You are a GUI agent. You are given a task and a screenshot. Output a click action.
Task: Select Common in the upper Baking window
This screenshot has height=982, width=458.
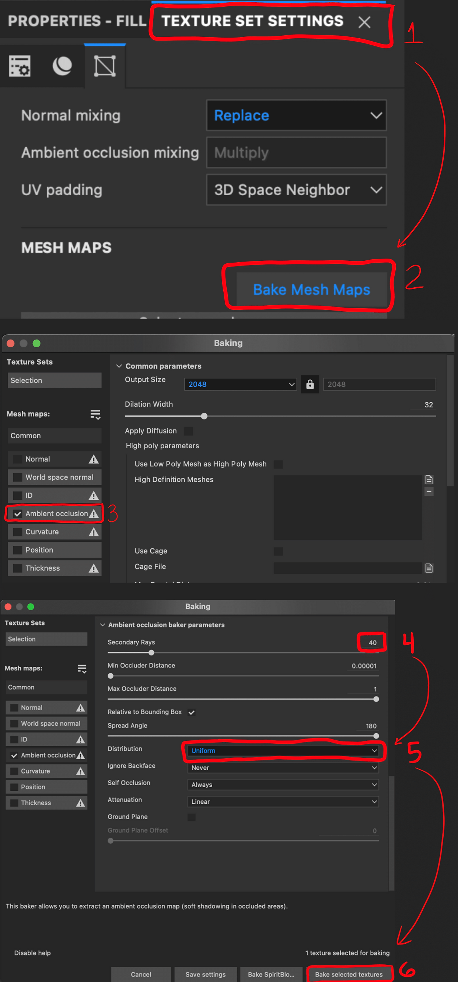[x=55, y=435]
